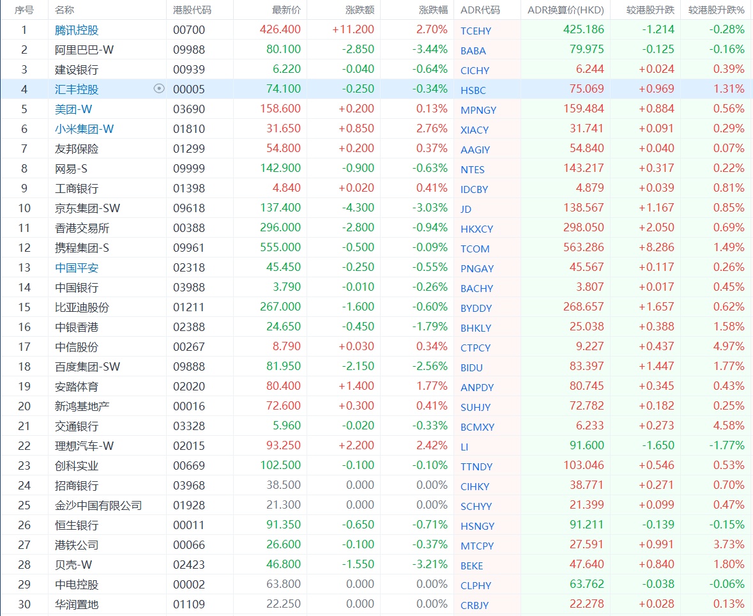The height and width of the screenshot is (616, 753).
Task: Open BHKLY ADR code link
Action: pyautogui.click(x=476, y=328)
